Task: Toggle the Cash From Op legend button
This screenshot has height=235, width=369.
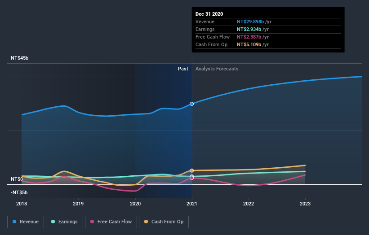Action: click(164, 222)
